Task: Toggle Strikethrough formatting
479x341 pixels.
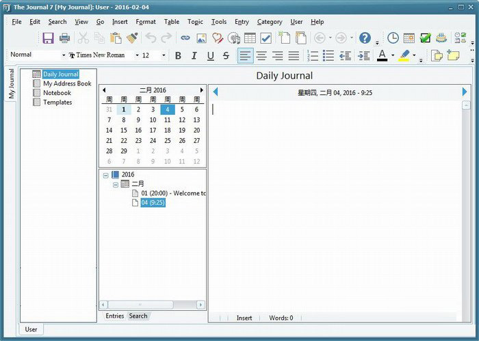Action: (226, 56)
